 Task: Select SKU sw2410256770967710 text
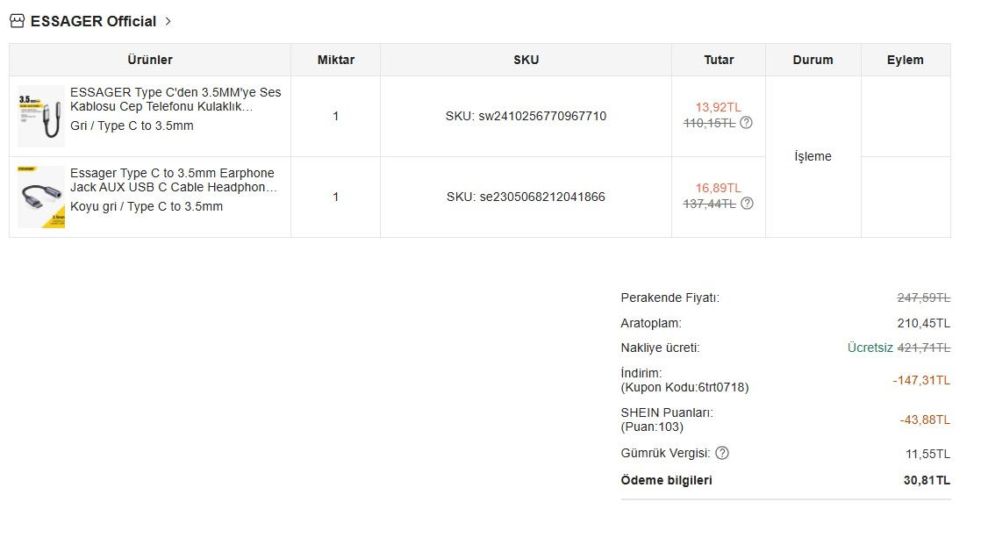tap(526, 116)
